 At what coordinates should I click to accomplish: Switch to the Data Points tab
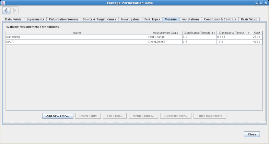[13, 19]
